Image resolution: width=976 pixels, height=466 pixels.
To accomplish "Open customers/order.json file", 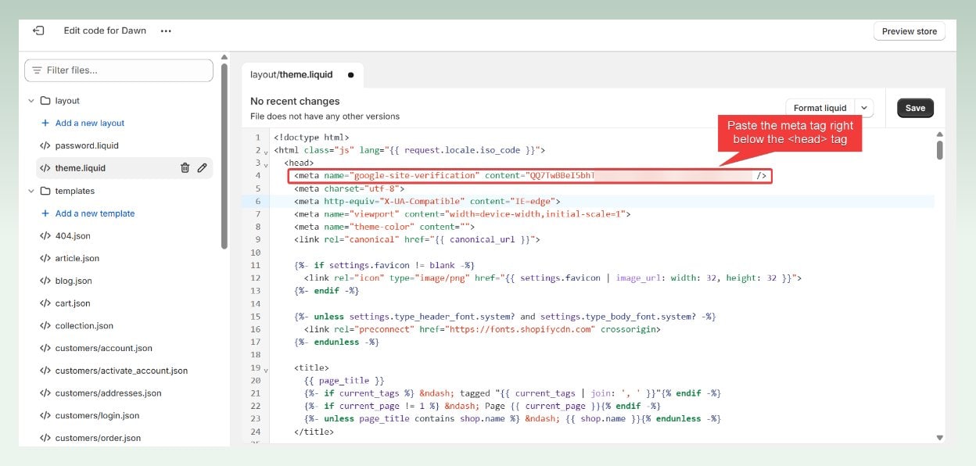I will click(x=98, y=439).
